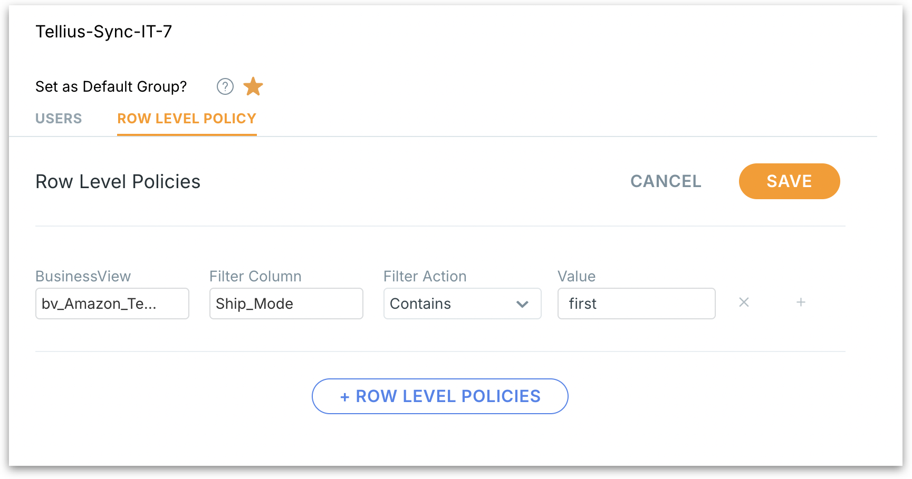Screen dimensions: 912x479
Task: Click the "Set as Default Group?" label
Action: click(x=111, y=86)
